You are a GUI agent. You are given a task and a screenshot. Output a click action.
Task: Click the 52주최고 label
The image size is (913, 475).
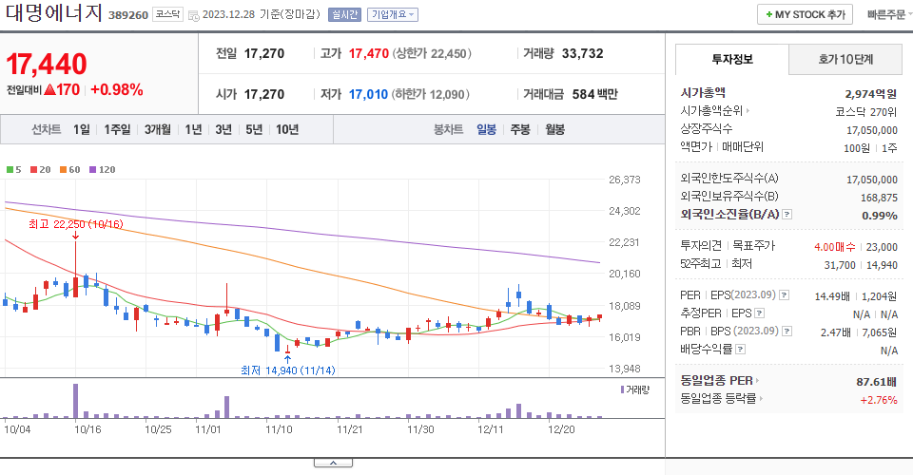pos(701,264)
